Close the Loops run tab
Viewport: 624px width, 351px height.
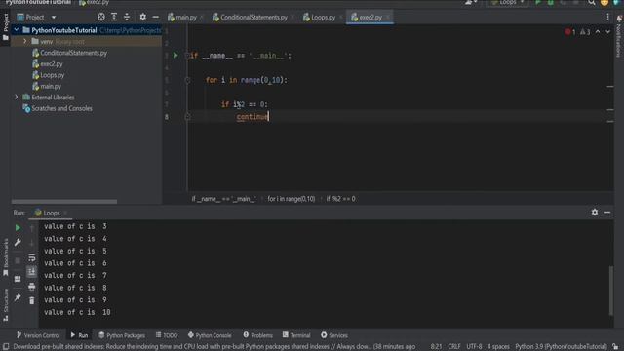[x=65, y=213]
